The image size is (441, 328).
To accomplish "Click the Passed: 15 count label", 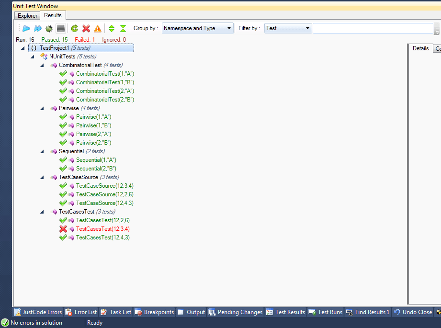I will point(55,40).
